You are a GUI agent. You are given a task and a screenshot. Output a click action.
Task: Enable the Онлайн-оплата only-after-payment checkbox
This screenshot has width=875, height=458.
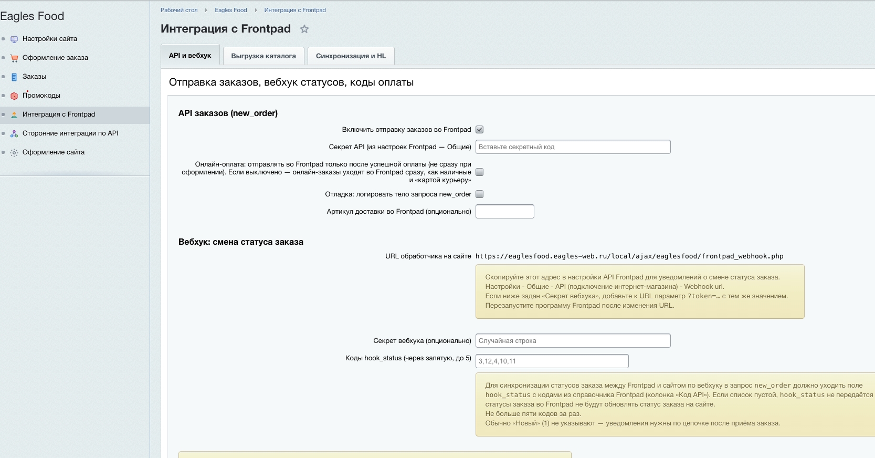click(x=479, y=172)
